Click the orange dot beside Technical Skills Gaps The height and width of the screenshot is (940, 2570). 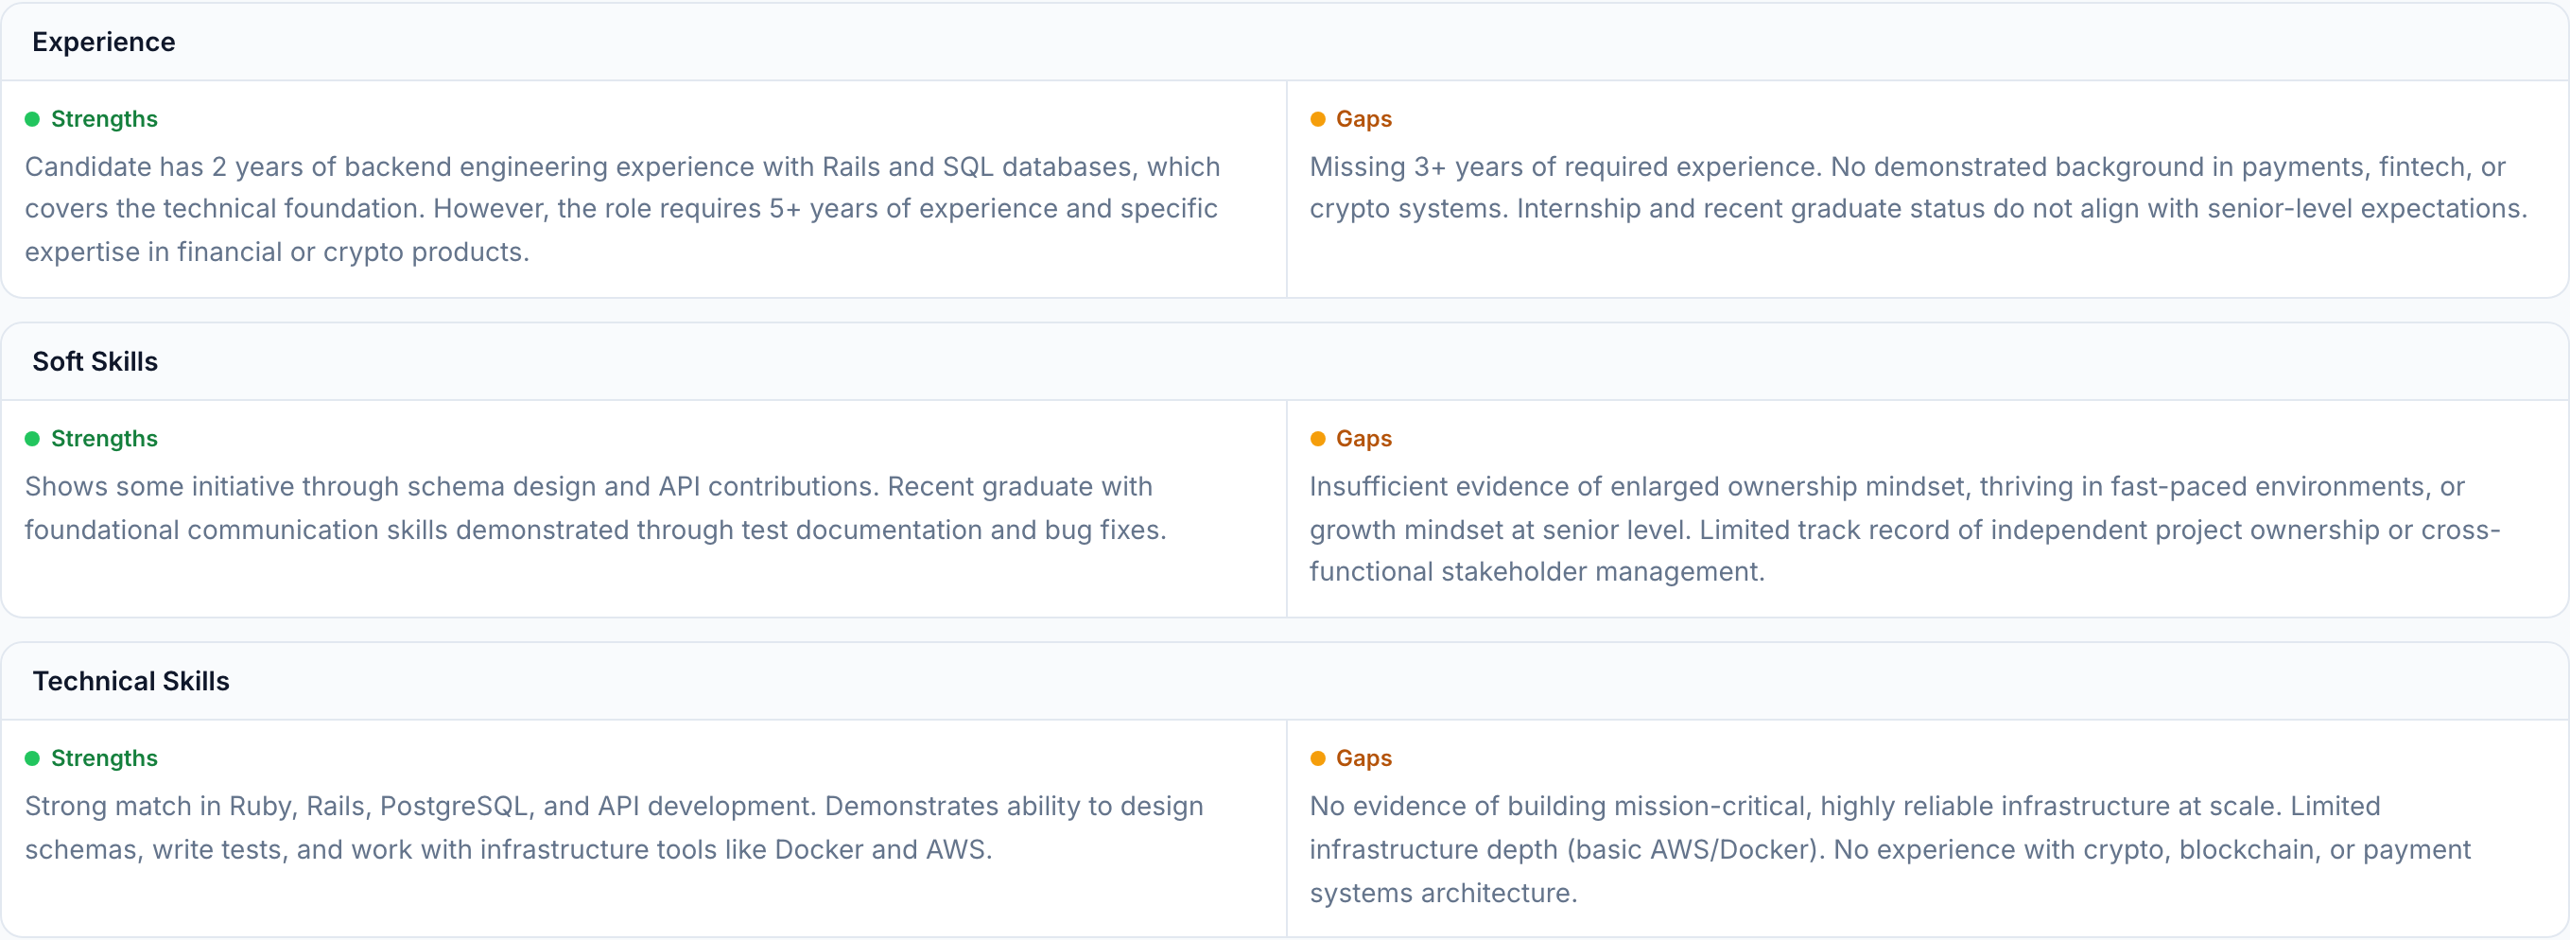1317,758
